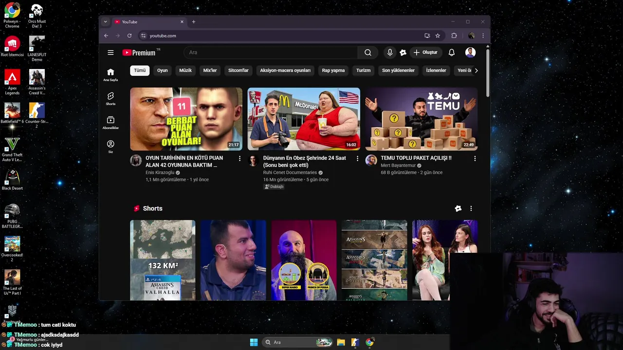Select the Tümü filter chip
This screenshot has height=350, width=623.
(x=140, y=70)
